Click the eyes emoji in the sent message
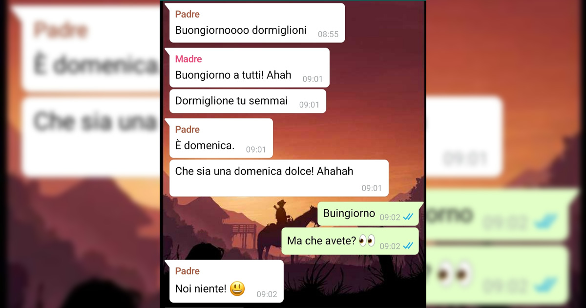 [367, 241]
